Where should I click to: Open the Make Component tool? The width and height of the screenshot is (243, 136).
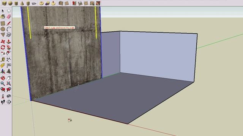point(9,11)
